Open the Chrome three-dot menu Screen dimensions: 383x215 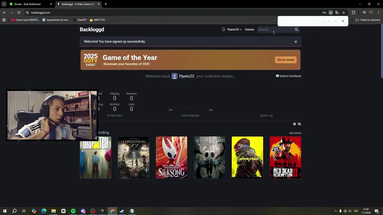379,13
